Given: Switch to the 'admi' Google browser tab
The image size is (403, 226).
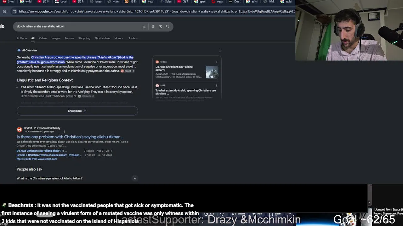Looking at the screenshot, I should tap(252, 2).
